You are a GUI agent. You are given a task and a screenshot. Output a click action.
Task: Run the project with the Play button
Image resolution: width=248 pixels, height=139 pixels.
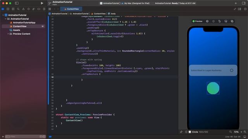click(42, 3)
